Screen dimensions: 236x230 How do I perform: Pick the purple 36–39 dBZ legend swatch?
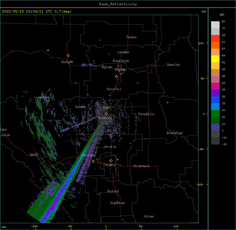(215, 93)
